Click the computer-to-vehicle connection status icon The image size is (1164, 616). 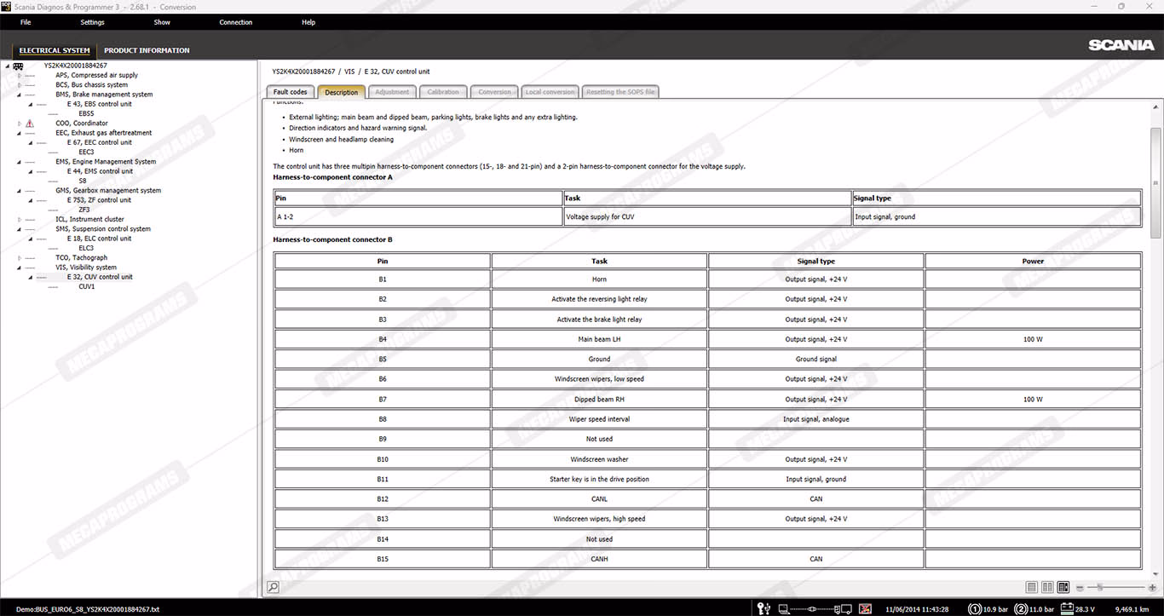pyautogui.click(x=814, y=608)
